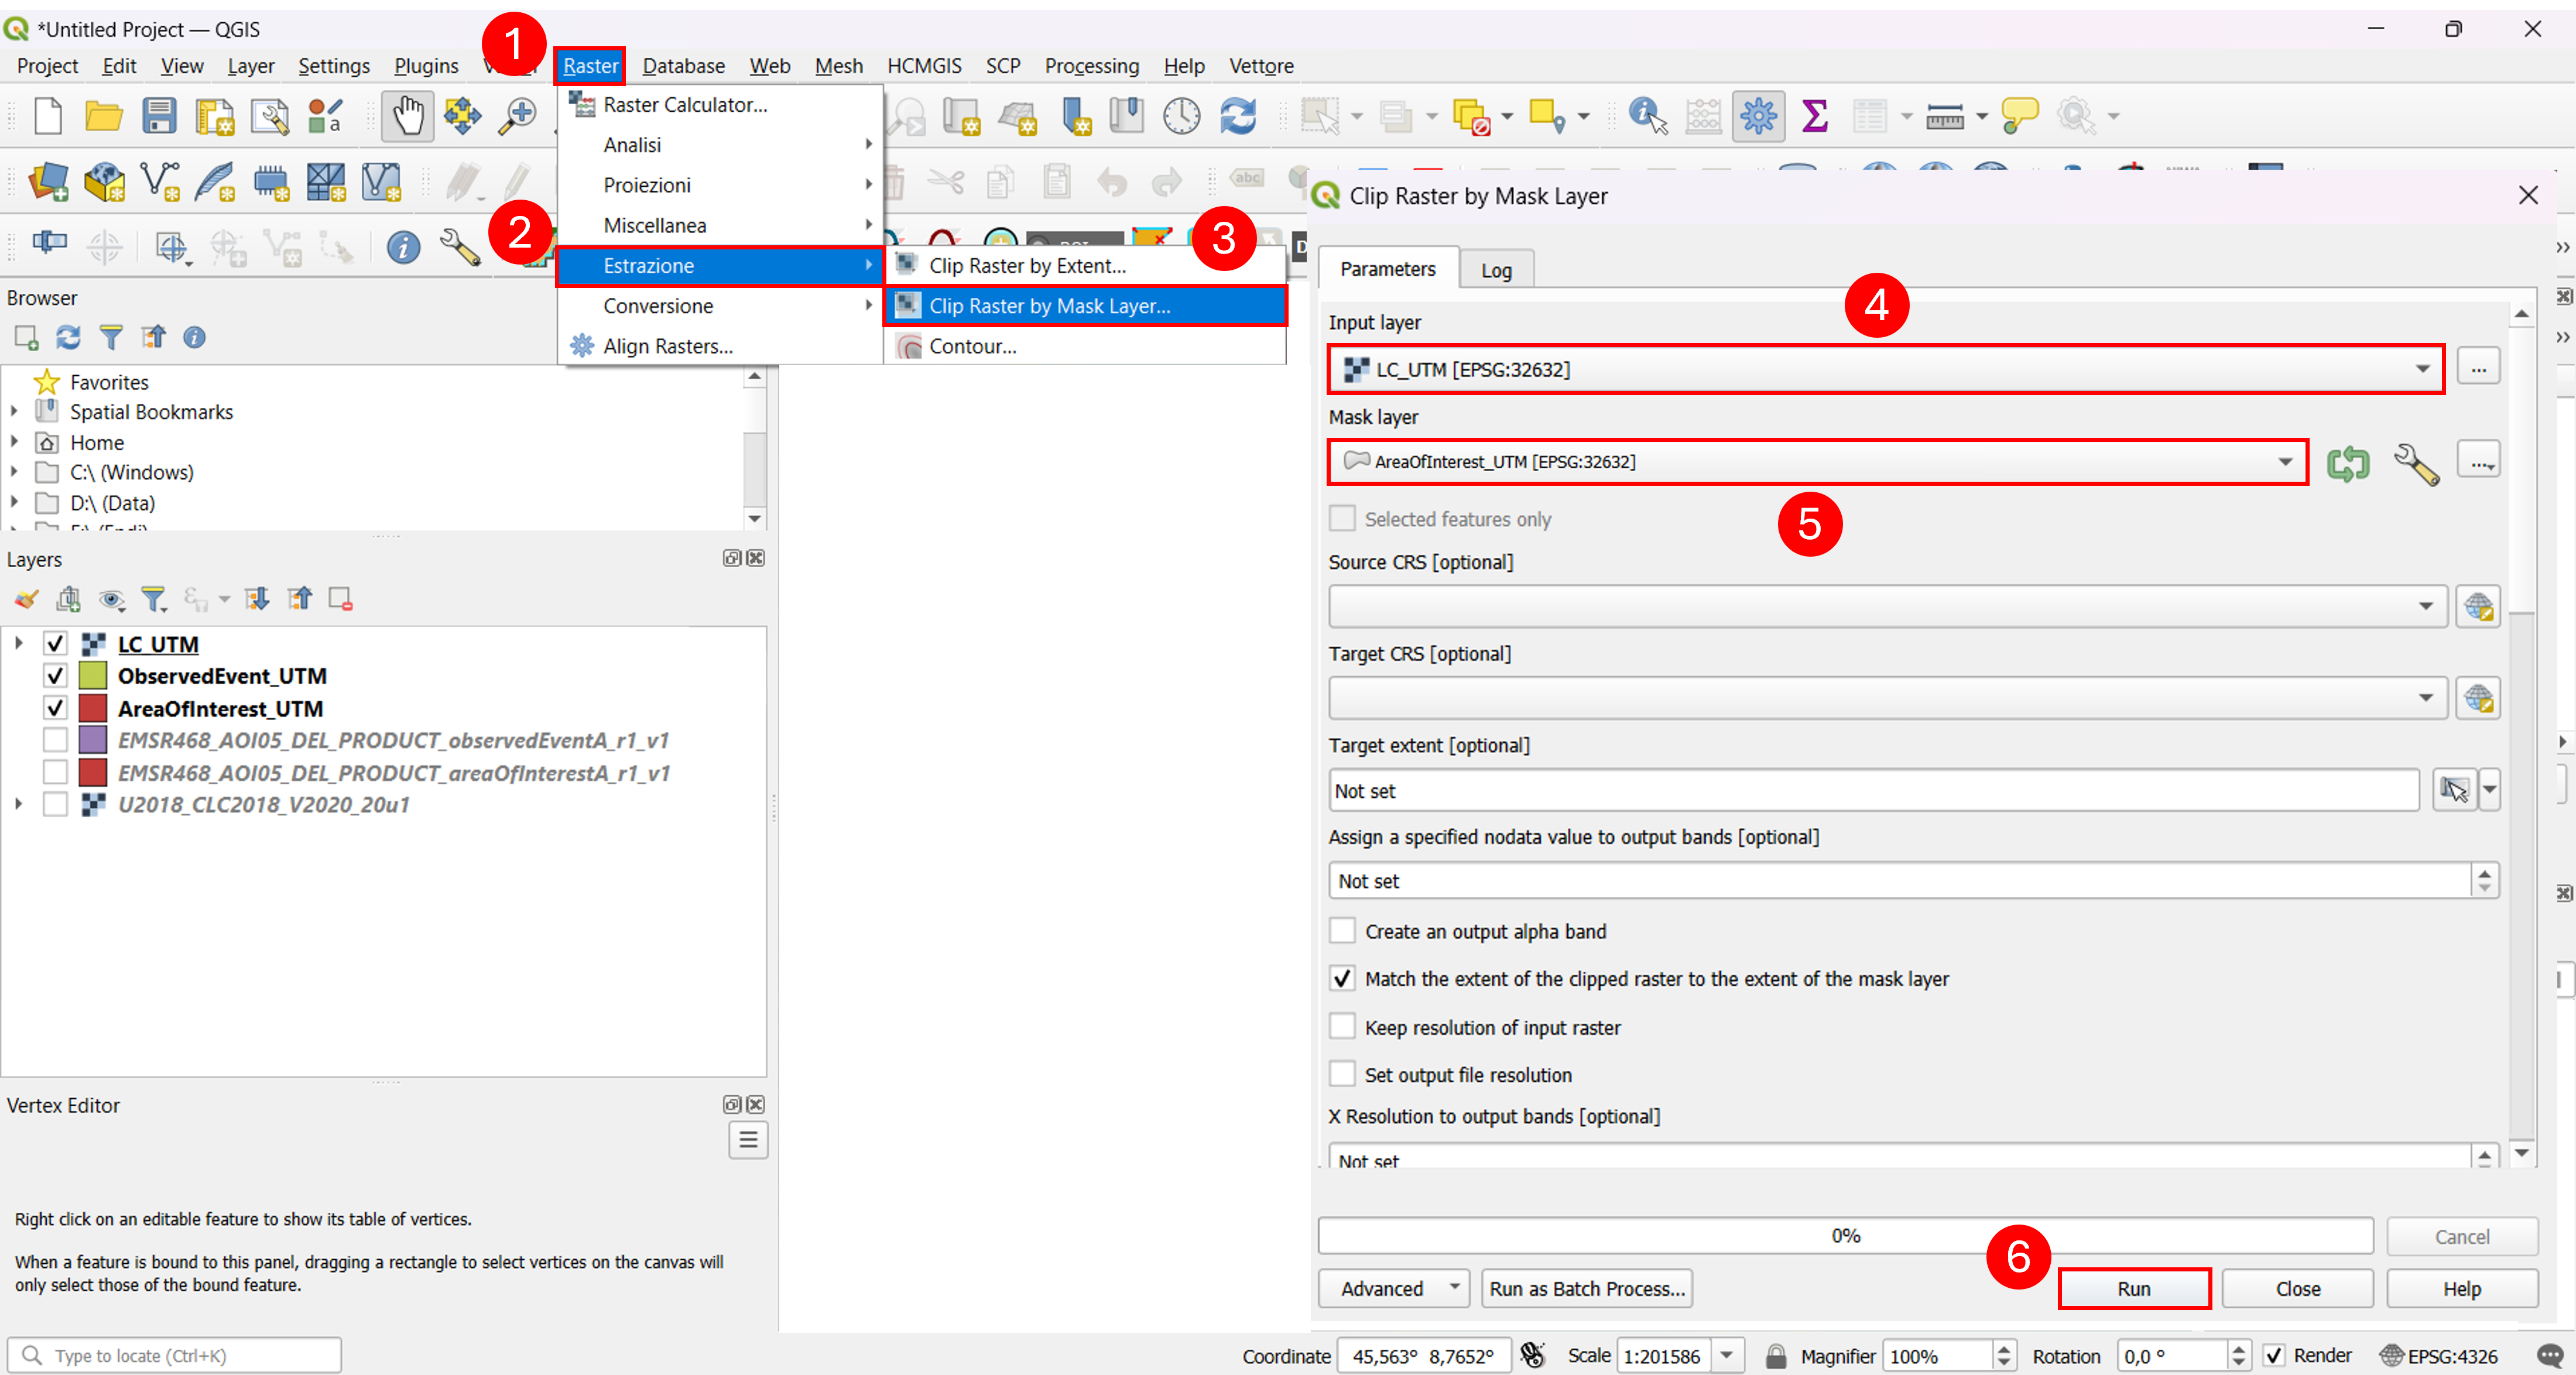Viewport: 2576px width, 1375px height.
Task: Open the Target CRS dropdown
Action: point(1888,698)
